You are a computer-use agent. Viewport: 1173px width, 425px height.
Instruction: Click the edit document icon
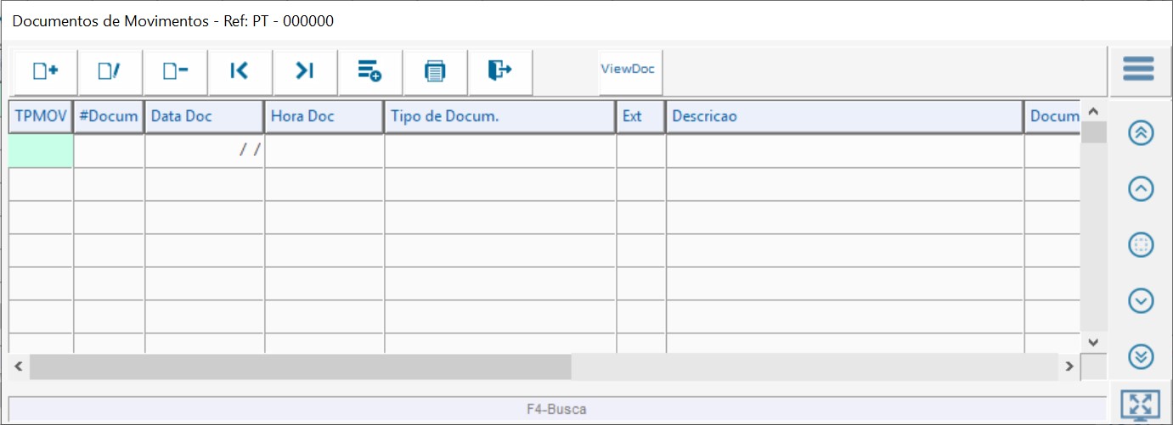coord(110,72)
